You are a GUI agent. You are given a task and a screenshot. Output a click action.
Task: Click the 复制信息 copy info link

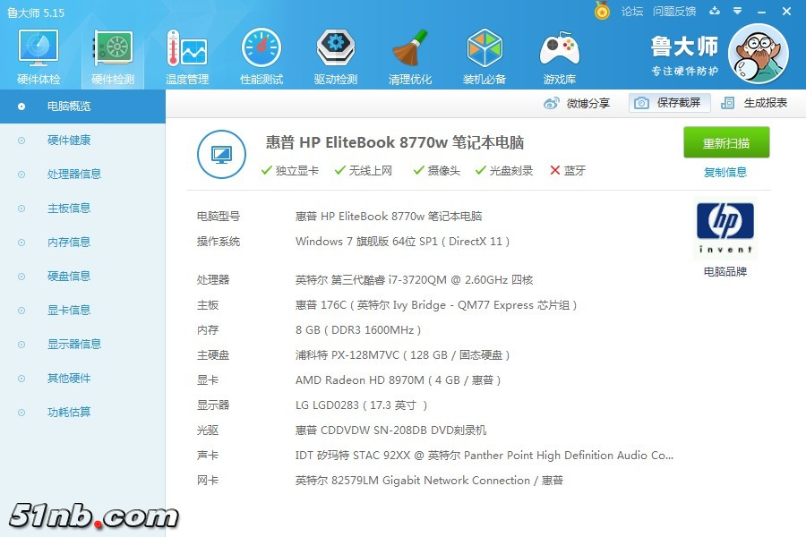(725, 172)
